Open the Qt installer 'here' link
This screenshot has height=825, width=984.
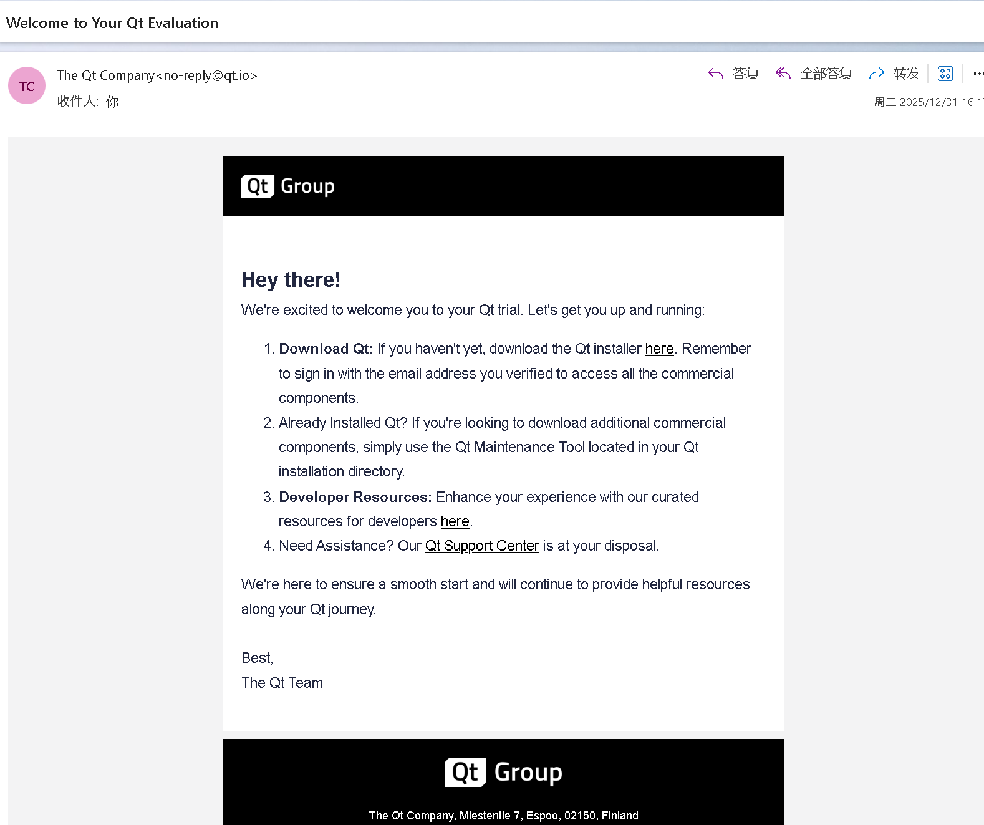click(x=659, y=349)
